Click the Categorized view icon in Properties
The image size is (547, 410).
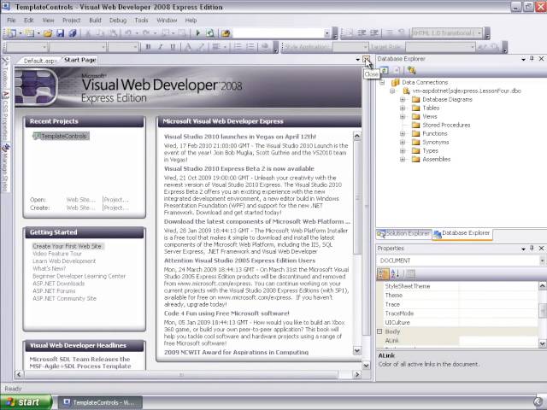383,274
